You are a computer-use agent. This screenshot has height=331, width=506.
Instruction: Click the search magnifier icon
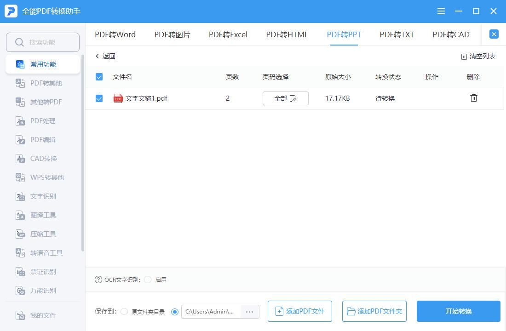click(19, 42)
